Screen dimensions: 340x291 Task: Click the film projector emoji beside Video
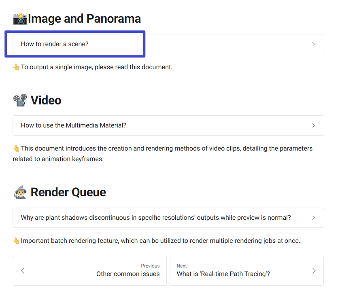(x=20, y=100)
